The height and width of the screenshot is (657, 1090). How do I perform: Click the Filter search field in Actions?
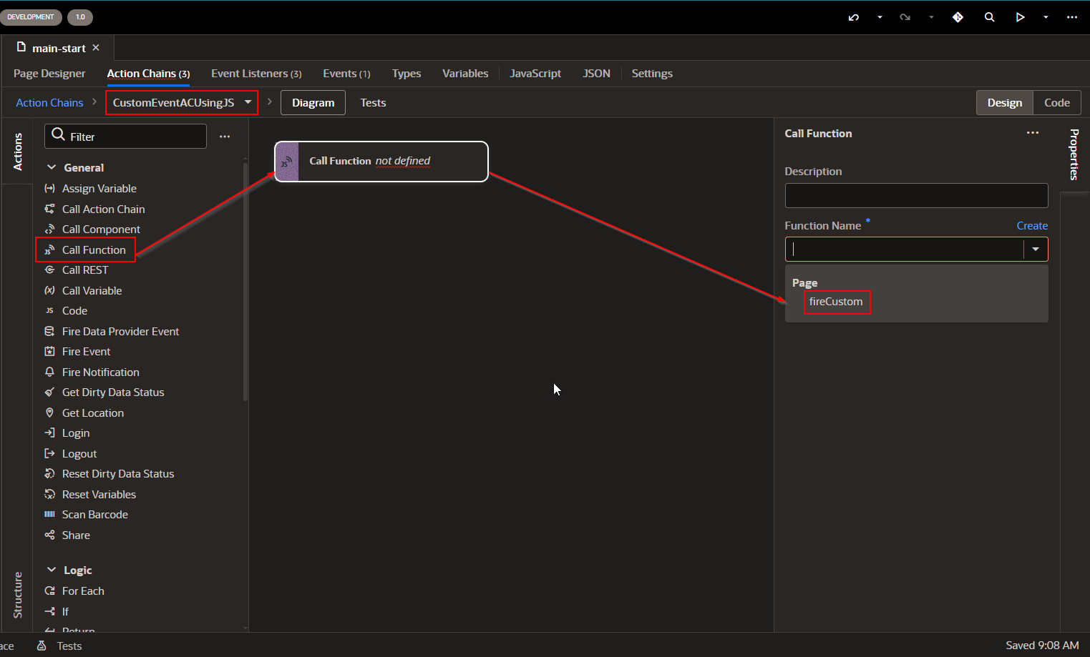(x=126, y=136)
